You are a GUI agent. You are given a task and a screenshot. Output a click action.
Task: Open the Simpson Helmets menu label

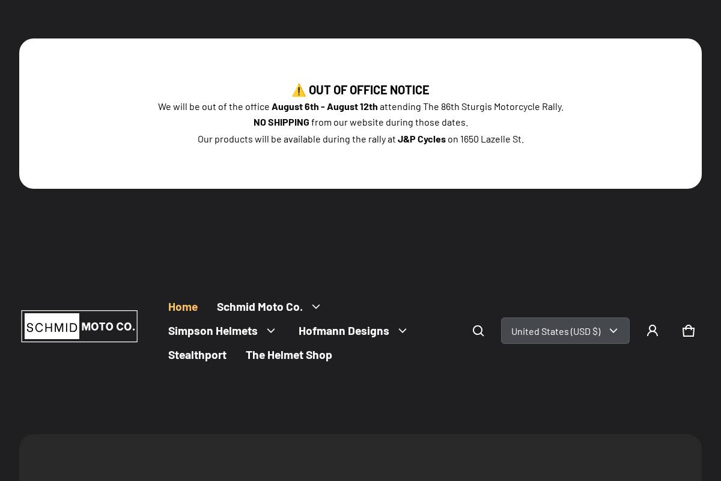pyautogui.click(x=213, y=331)
